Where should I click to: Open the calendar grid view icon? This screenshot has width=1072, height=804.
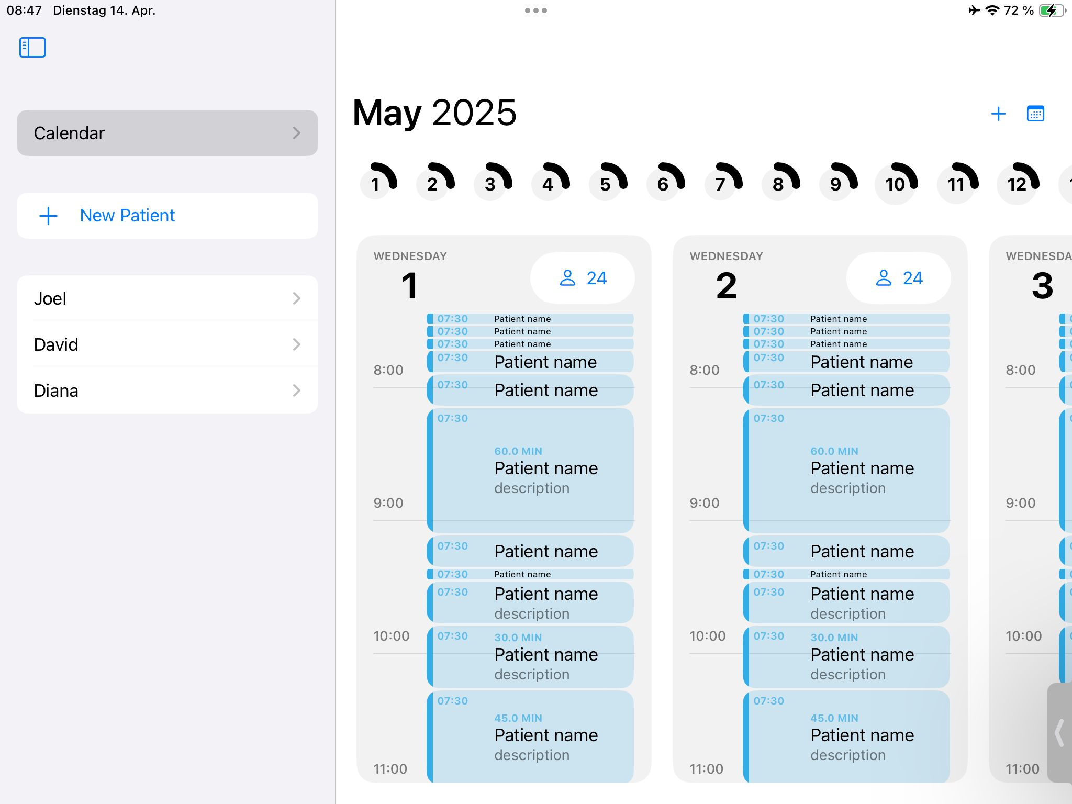click(x=1035, y=114)
